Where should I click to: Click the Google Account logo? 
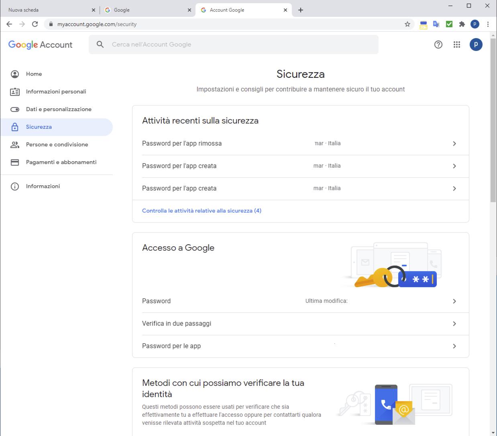[41, 45]
